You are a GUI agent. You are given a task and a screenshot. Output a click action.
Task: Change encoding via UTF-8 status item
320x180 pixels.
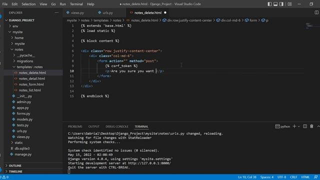coord(282,177)
